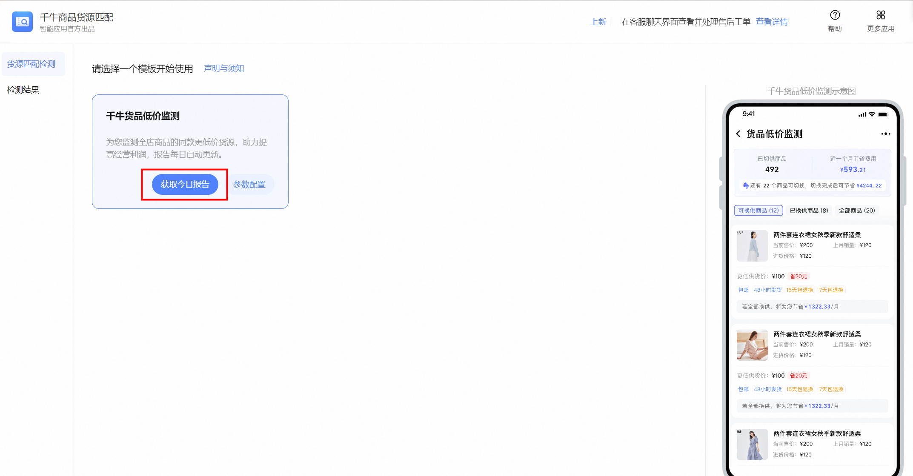Click first product thumbnail with blue cardigan

[752, 246]
